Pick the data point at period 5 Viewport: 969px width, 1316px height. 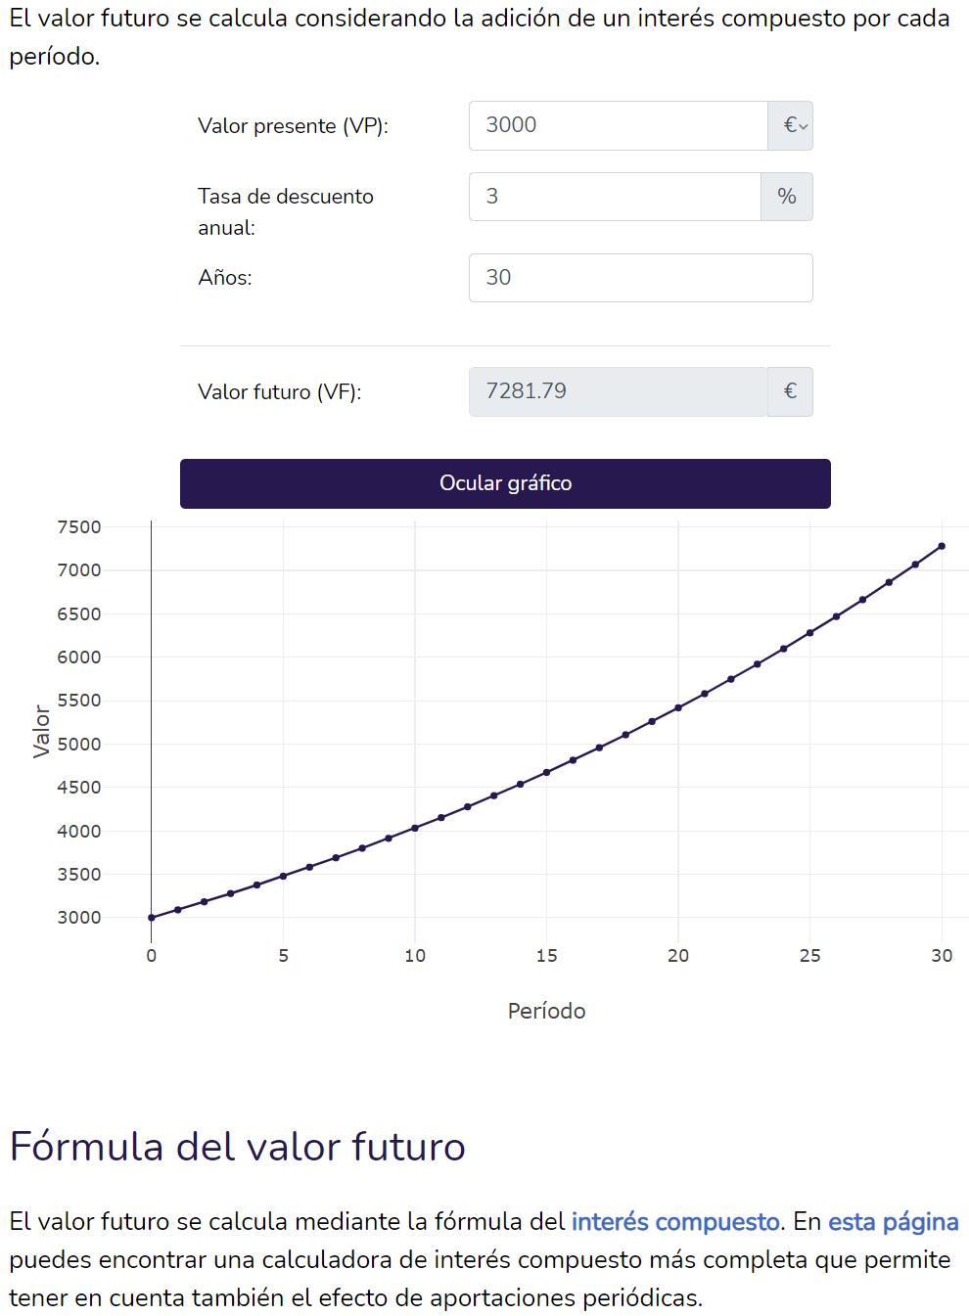[283, 876]
